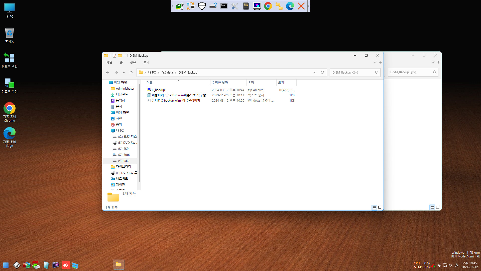This screenshot has width=481, height=271.
Task: Click the first device manager icon in launcher
Action: pos(180,6)
